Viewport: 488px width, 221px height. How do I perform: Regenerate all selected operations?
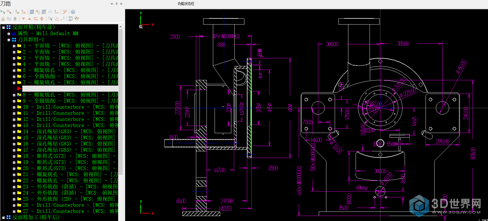pos(17,12)
